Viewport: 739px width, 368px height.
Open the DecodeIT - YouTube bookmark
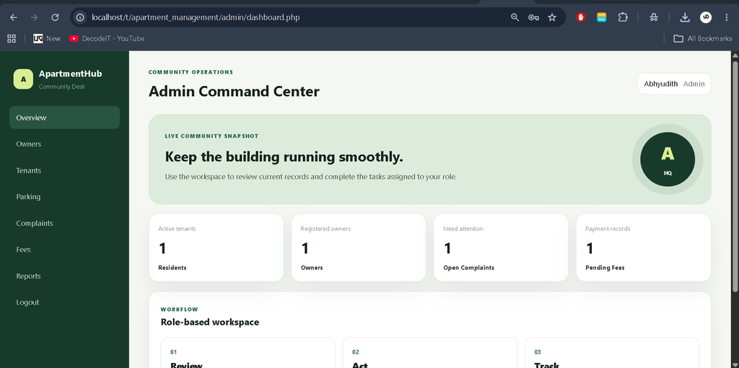click(107, 39)
